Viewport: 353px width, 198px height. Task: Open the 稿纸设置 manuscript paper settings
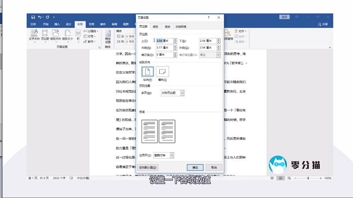coord(108,35)
